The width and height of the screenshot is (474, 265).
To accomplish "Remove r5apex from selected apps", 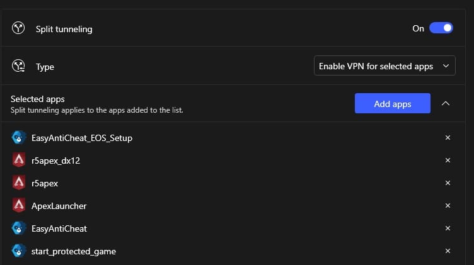I will tap(448, 183).
